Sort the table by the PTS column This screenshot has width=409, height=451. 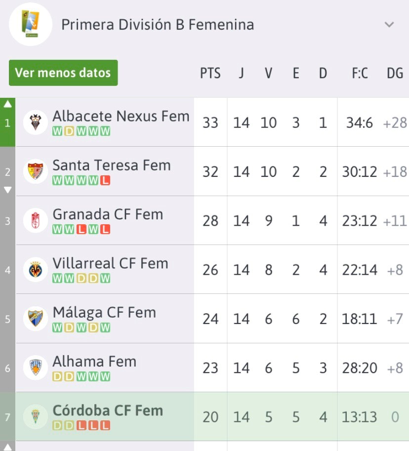[x=210, y=73]
